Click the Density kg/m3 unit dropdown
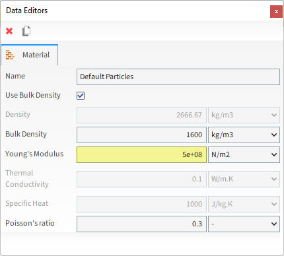 [x=244, y=115]
